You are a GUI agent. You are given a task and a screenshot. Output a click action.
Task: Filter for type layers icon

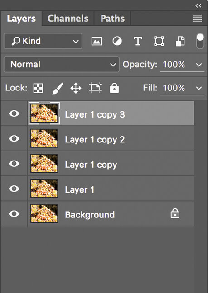coord(138,41)
